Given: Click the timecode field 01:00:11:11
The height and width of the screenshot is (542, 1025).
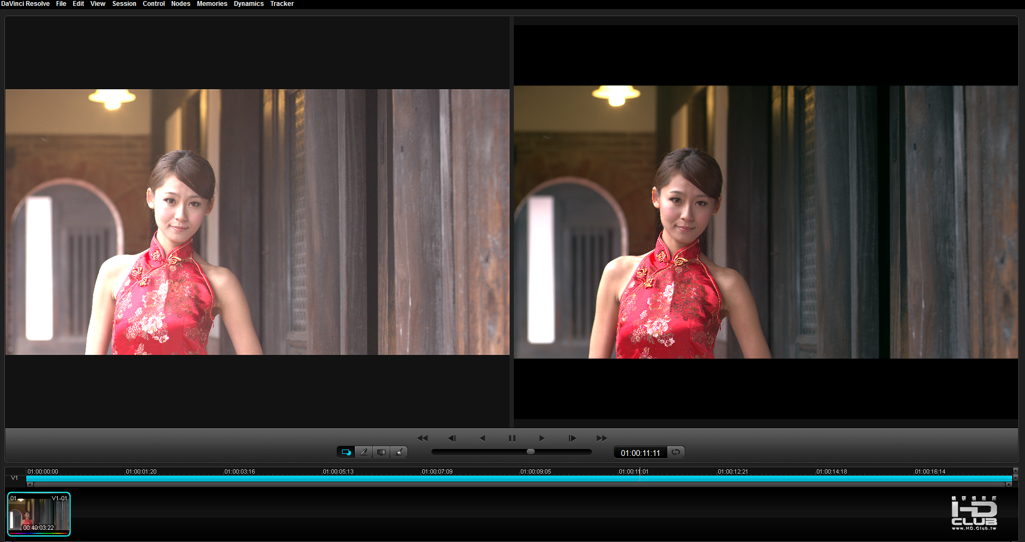Looking at the screenshot, I should (x=641, y=453).
